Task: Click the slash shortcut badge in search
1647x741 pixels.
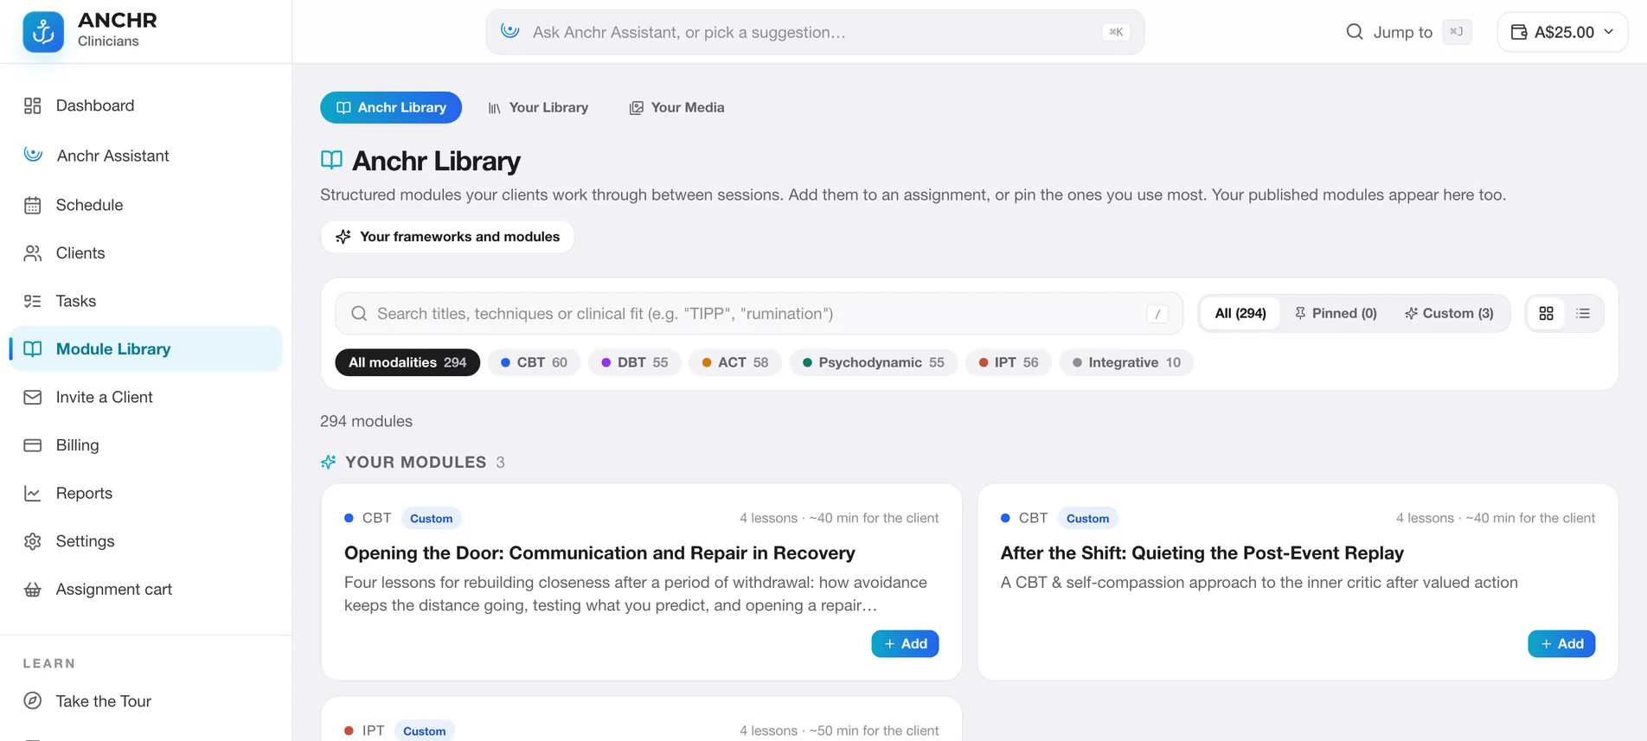Action: pos(1157,314)
